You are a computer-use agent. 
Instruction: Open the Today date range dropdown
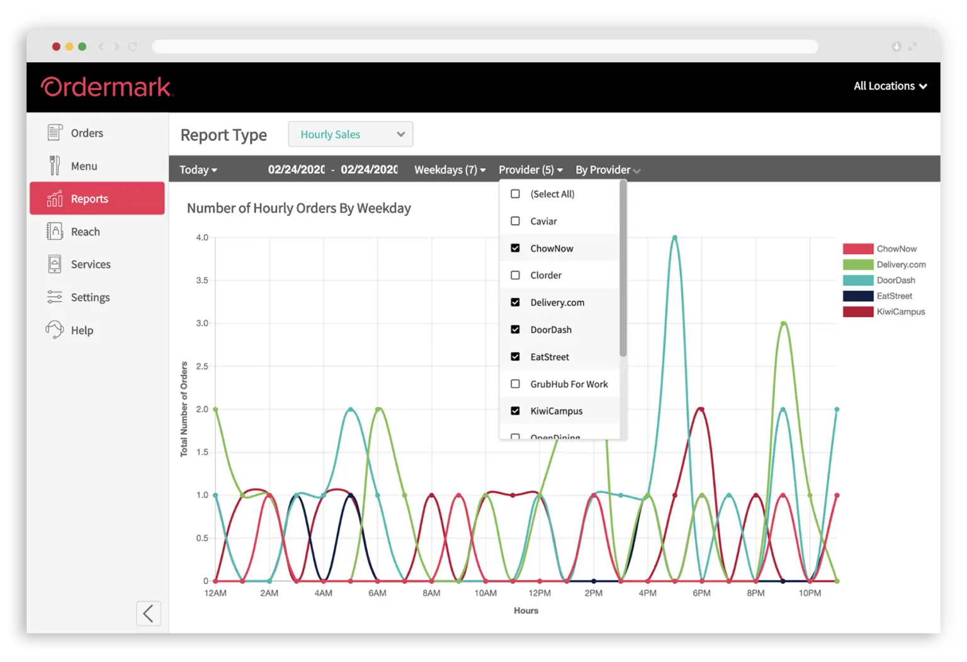[x=198, y=170]
